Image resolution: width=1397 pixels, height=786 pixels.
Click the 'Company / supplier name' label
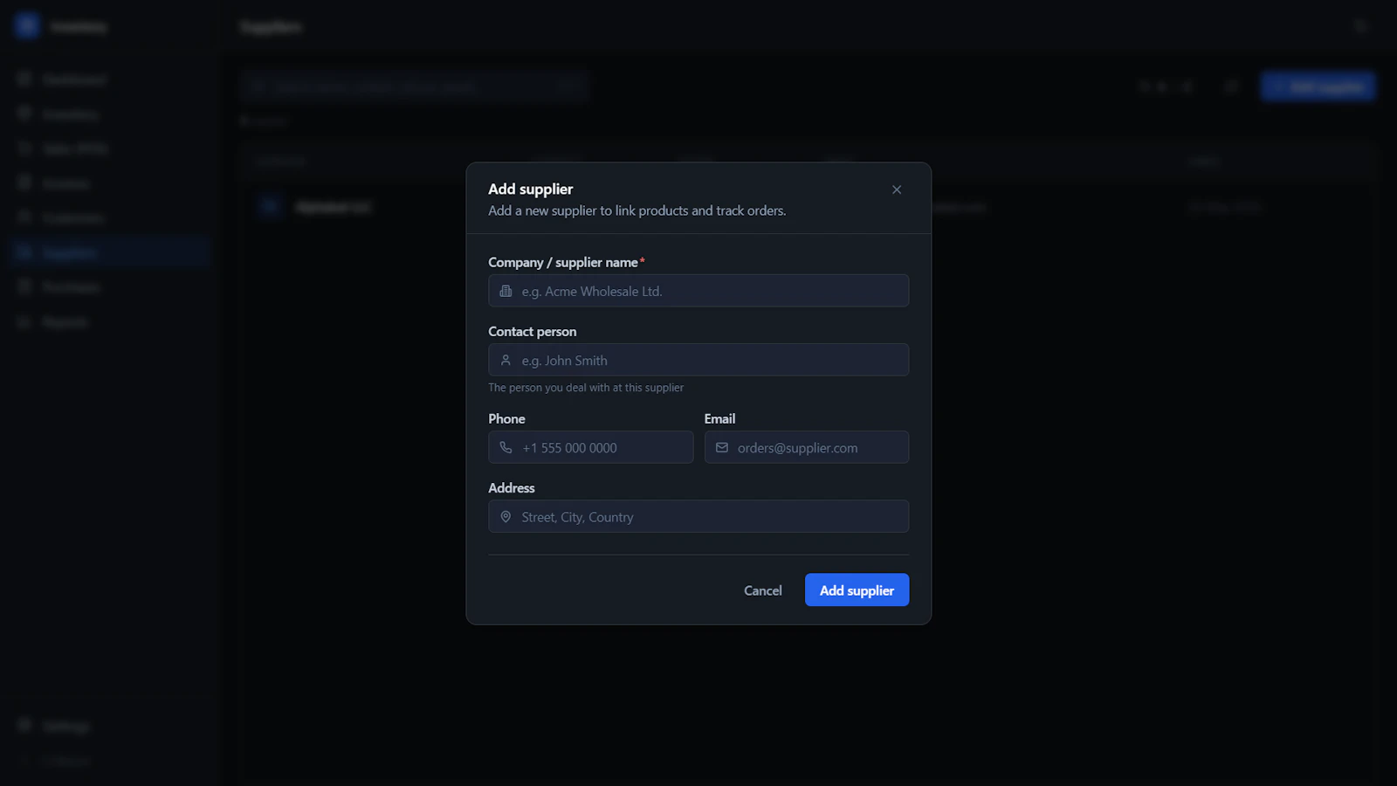[x=563, y=262]
